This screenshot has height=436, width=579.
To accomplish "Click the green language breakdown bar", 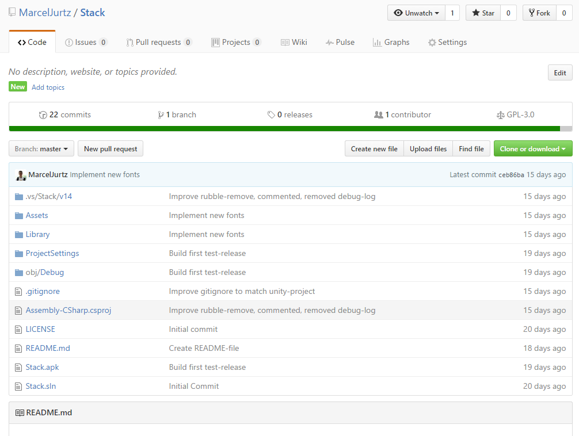I will tap(284, 129).
